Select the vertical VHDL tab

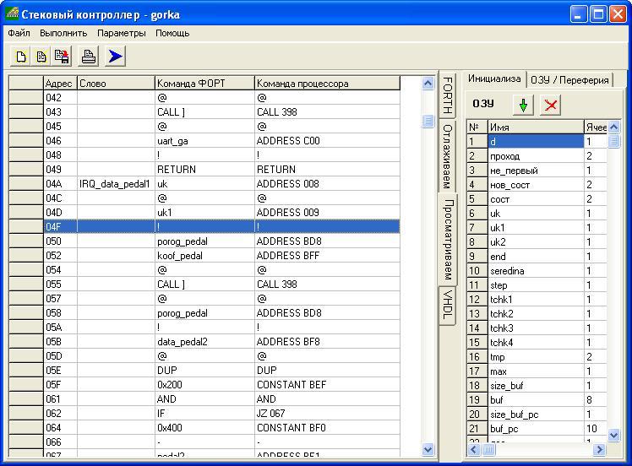448,305
